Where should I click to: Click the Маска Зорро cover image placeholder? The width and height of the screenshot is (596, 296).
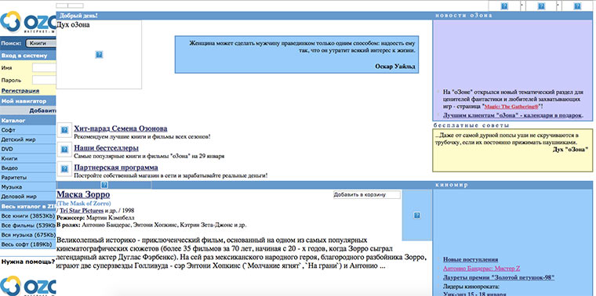click(x=416, y=215)
